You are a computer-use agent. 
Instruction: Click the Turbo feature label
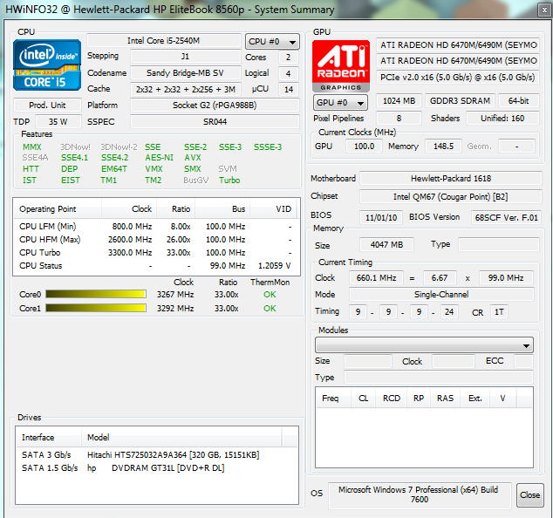point(229,181)
